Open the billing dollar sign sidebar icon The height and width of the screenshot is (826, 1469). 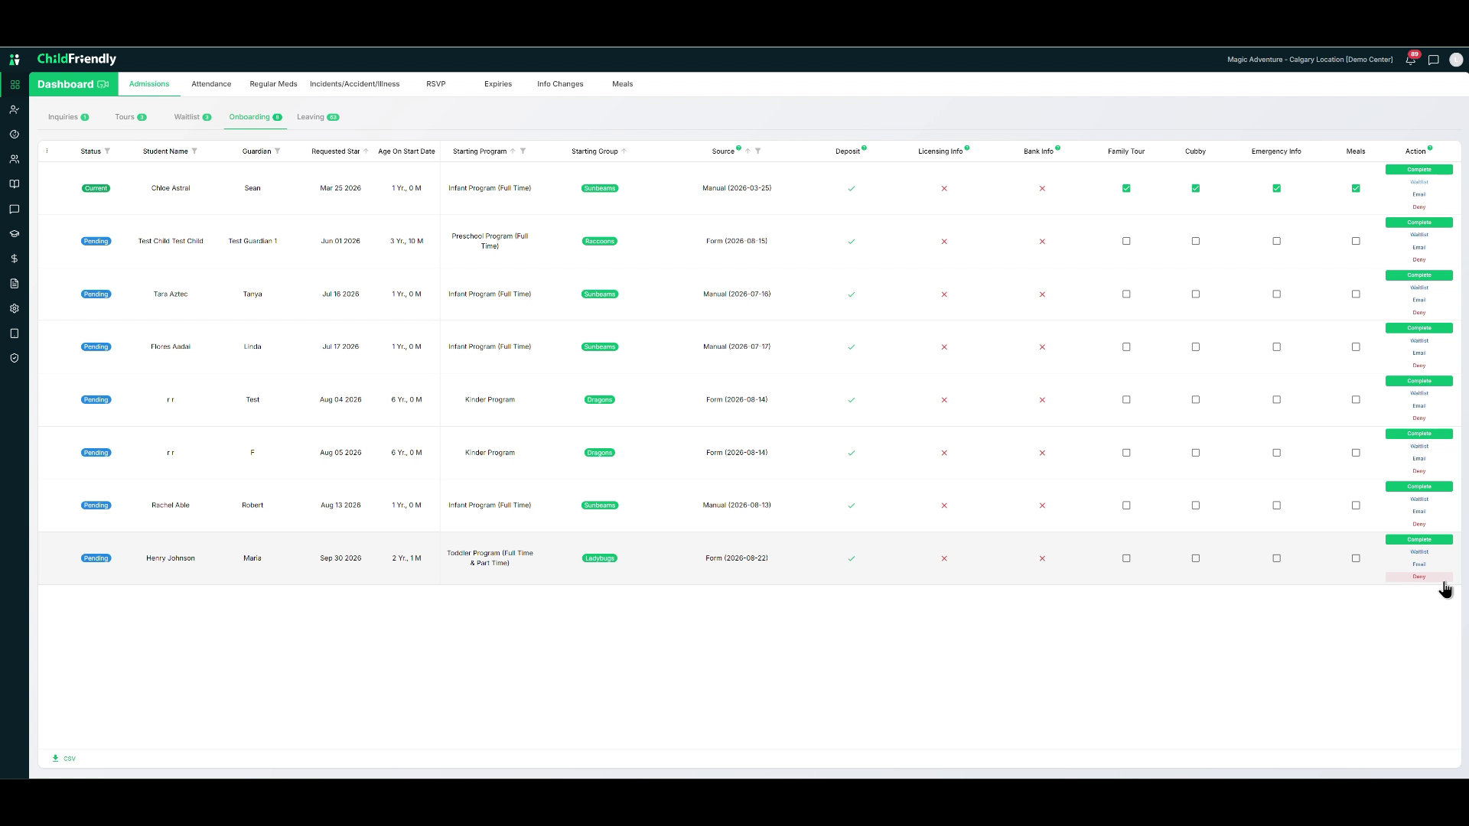coord(15,259)
